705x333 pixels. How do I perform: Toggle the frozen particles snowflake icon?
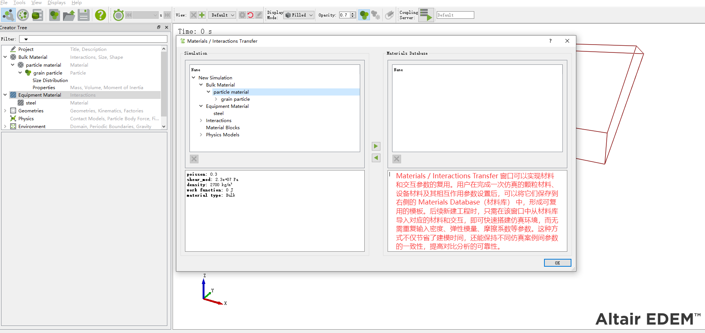(x=376, y=15)
